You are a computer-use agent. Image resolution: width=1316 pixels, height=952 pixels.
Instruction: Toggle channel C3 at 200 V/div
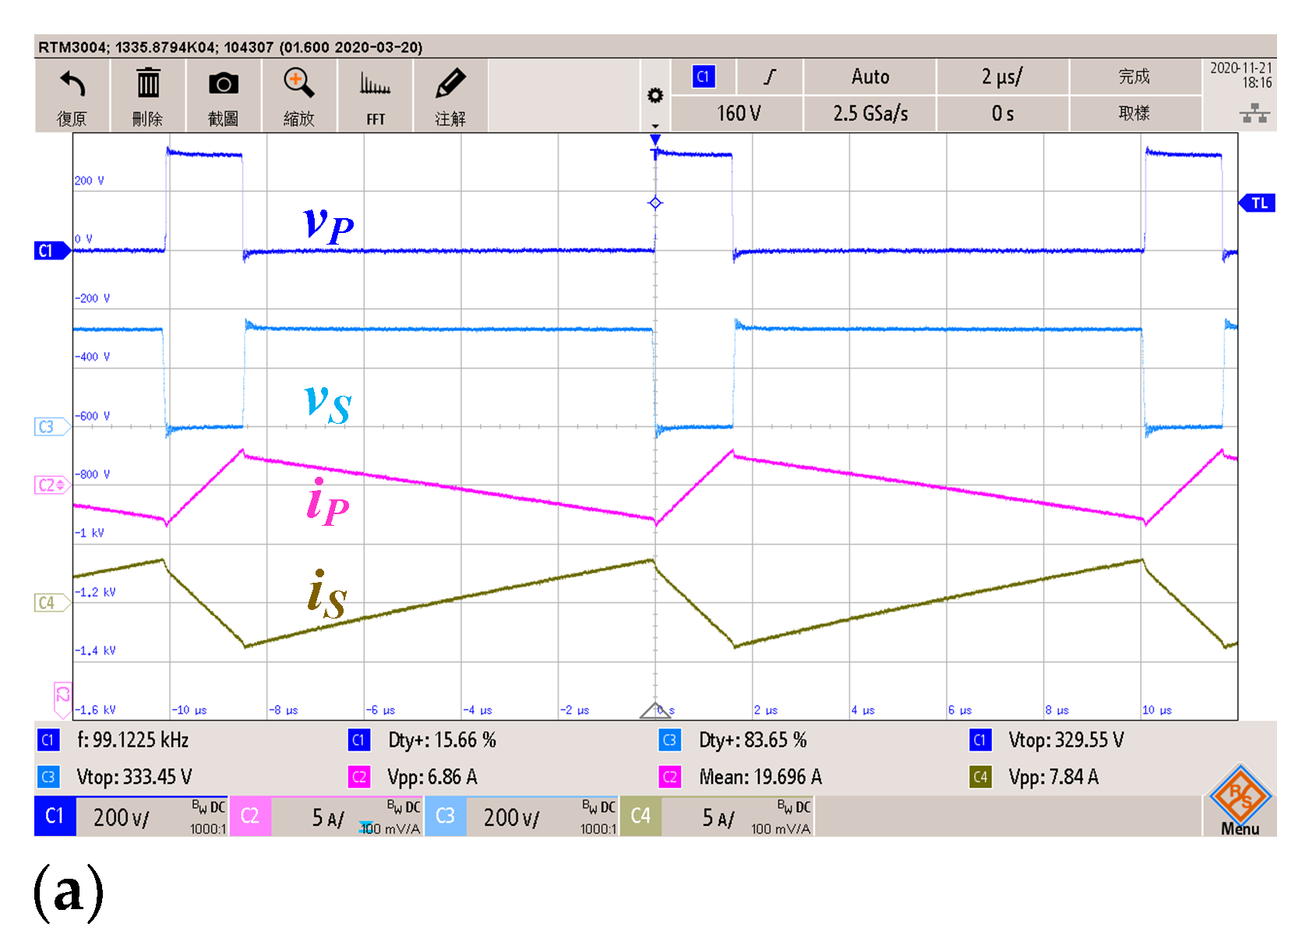tap(521, 816)
